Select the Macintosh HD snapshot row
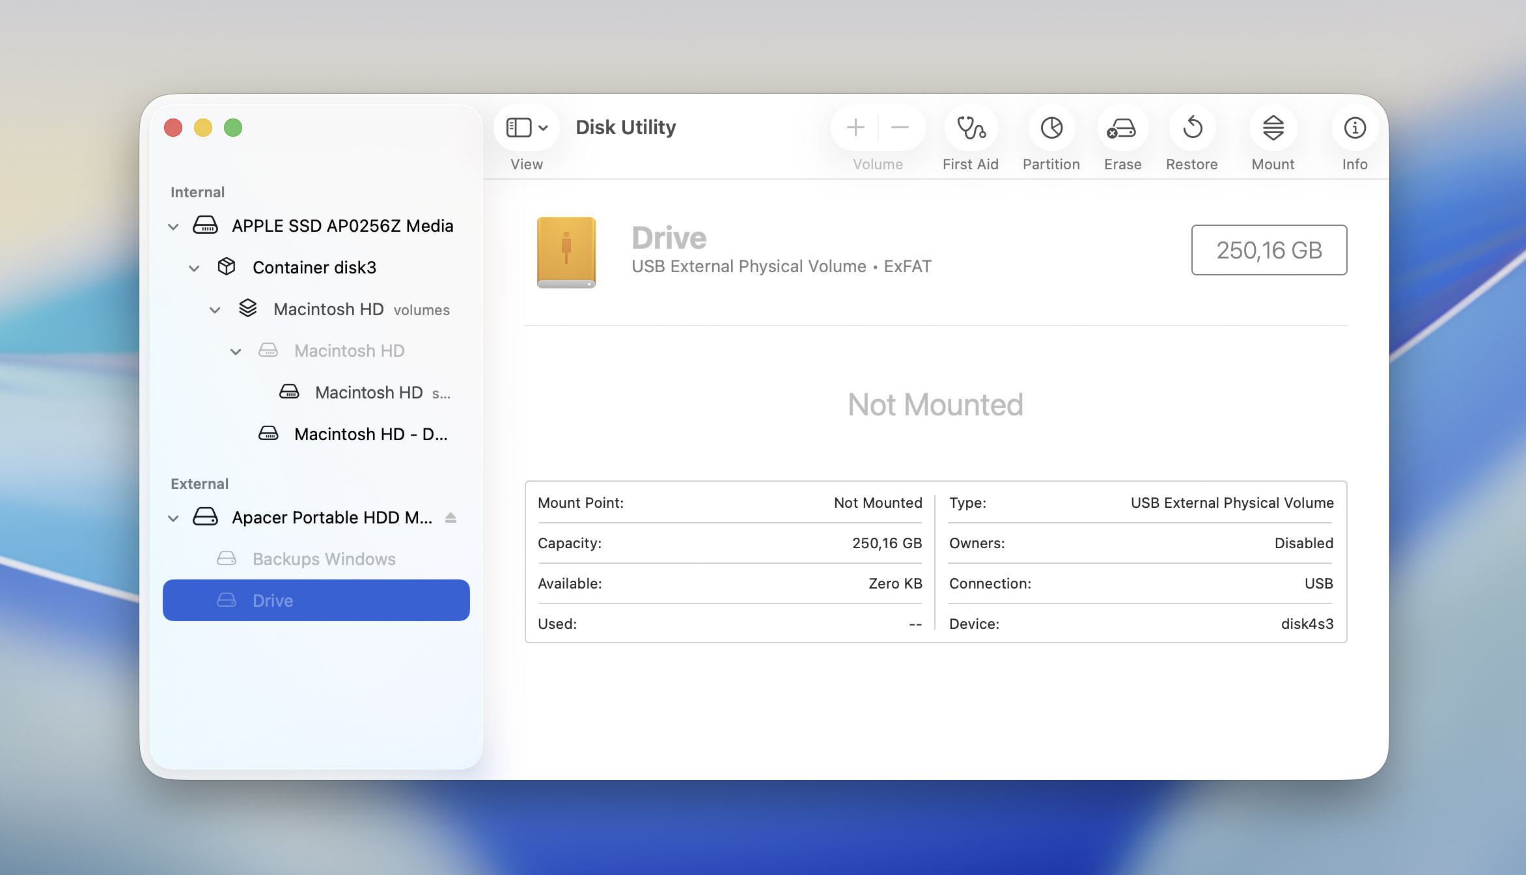1526x875 pixels. (x=316, y=393)
